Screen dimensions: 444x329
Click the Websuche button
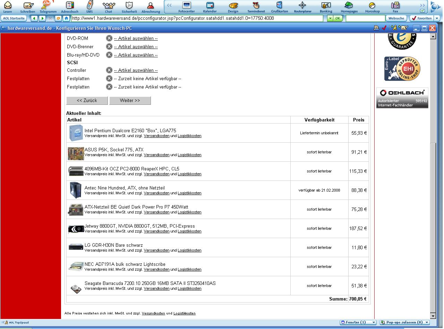point(396,18)
